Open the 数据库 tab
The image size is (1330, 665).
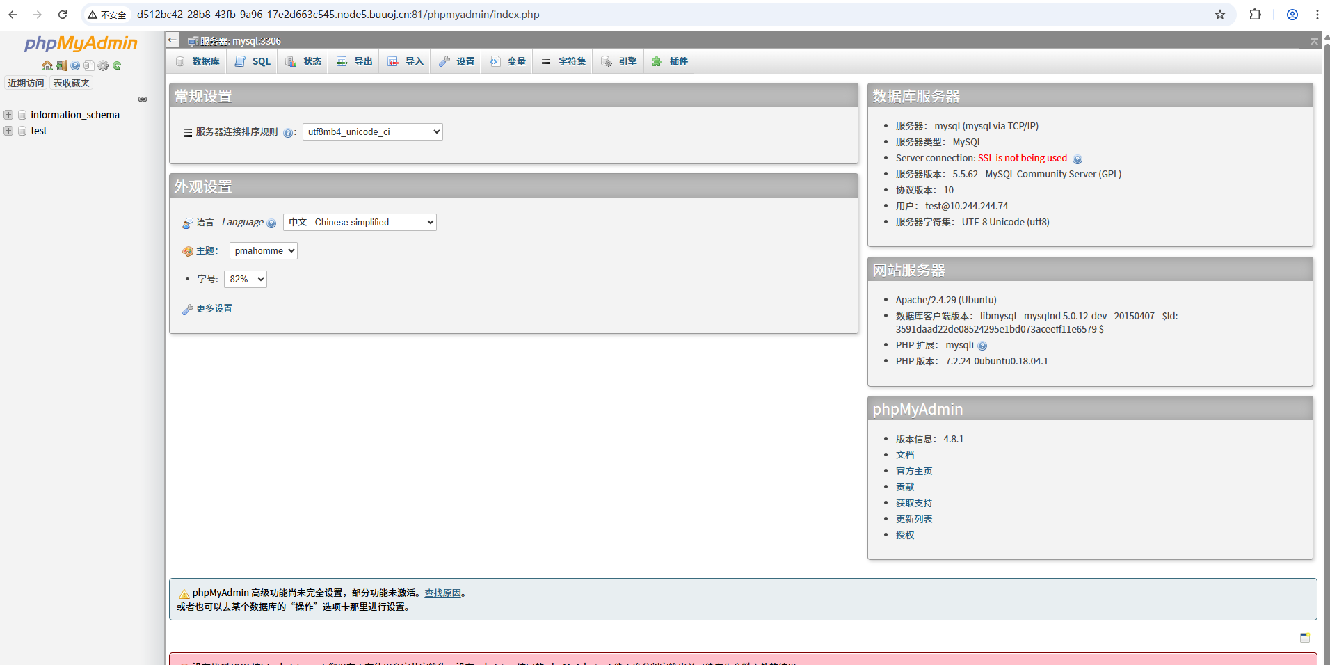(x=198, y=61)
